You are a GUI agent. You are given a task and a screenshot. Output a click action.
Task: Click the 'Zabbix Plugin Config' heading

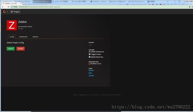coord(15,43)
